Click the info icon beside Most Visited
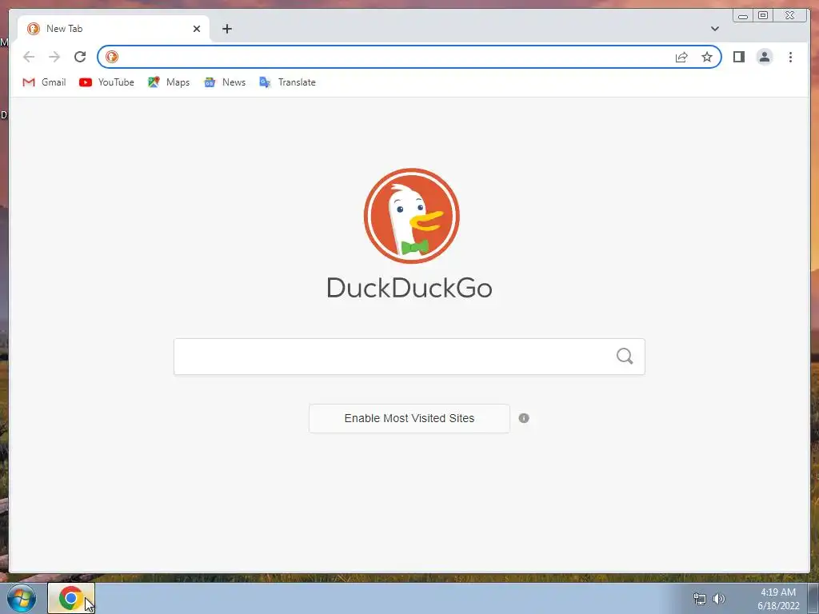This screenshot has width=819, height=614. click(524, 418)
